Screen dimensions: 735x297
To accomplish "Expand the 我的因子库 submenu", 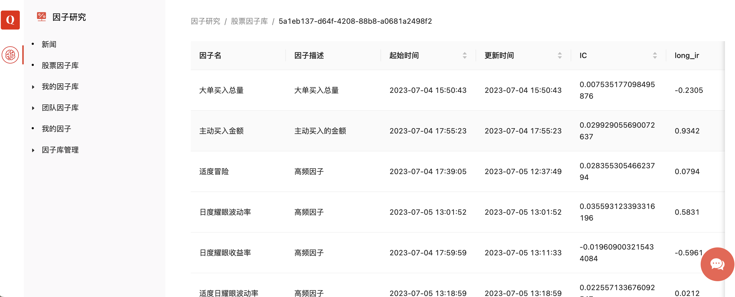I will (x=60, y=87).
